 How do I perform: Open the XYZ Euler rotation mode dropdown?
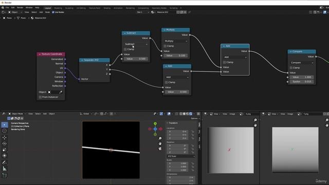181,156
